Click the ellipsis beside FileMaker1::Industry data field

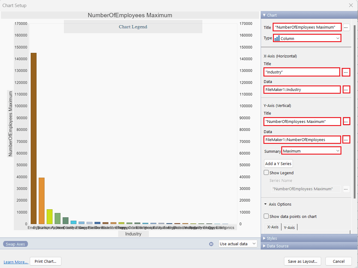click(x=346, y=89)
